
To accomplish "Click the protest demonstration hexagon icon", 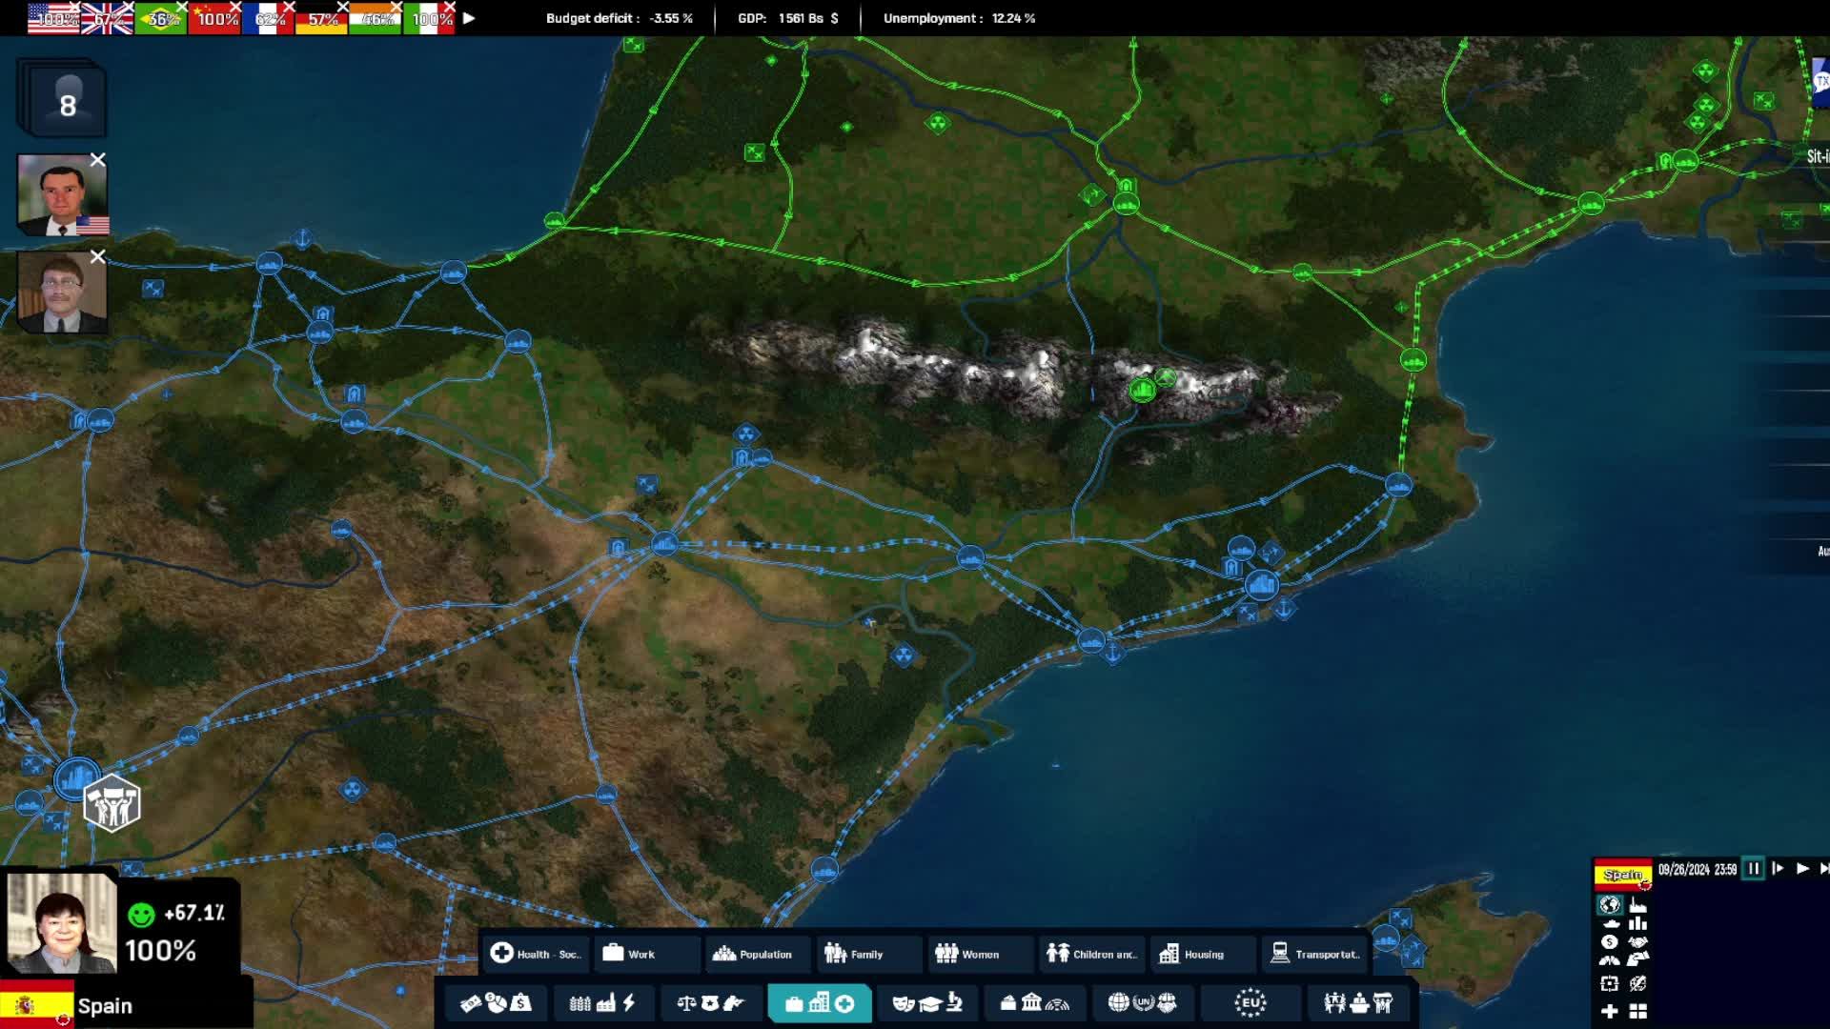I will (x=112, y=804).
